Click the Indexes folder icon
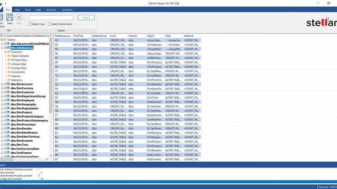This screenshot has height=189, width=337. coord(9,76)
